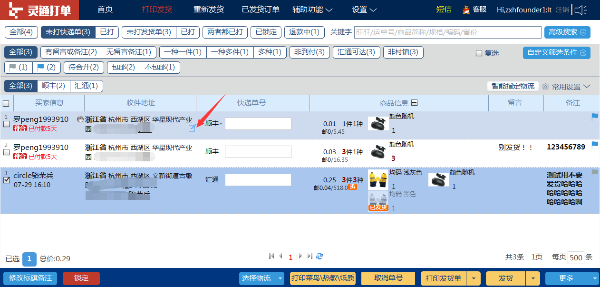Check the row 2 order checkbox
600x287 pixels.
[x=6, y=152]
